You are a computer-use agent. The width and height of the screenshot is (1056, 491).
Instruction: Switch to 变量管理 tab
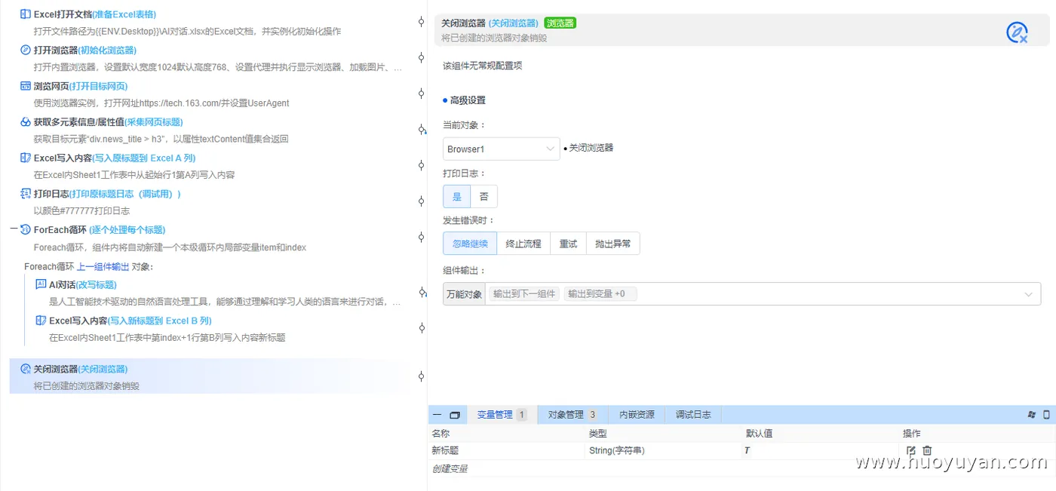pyautogui.click(x=502, y=415)
